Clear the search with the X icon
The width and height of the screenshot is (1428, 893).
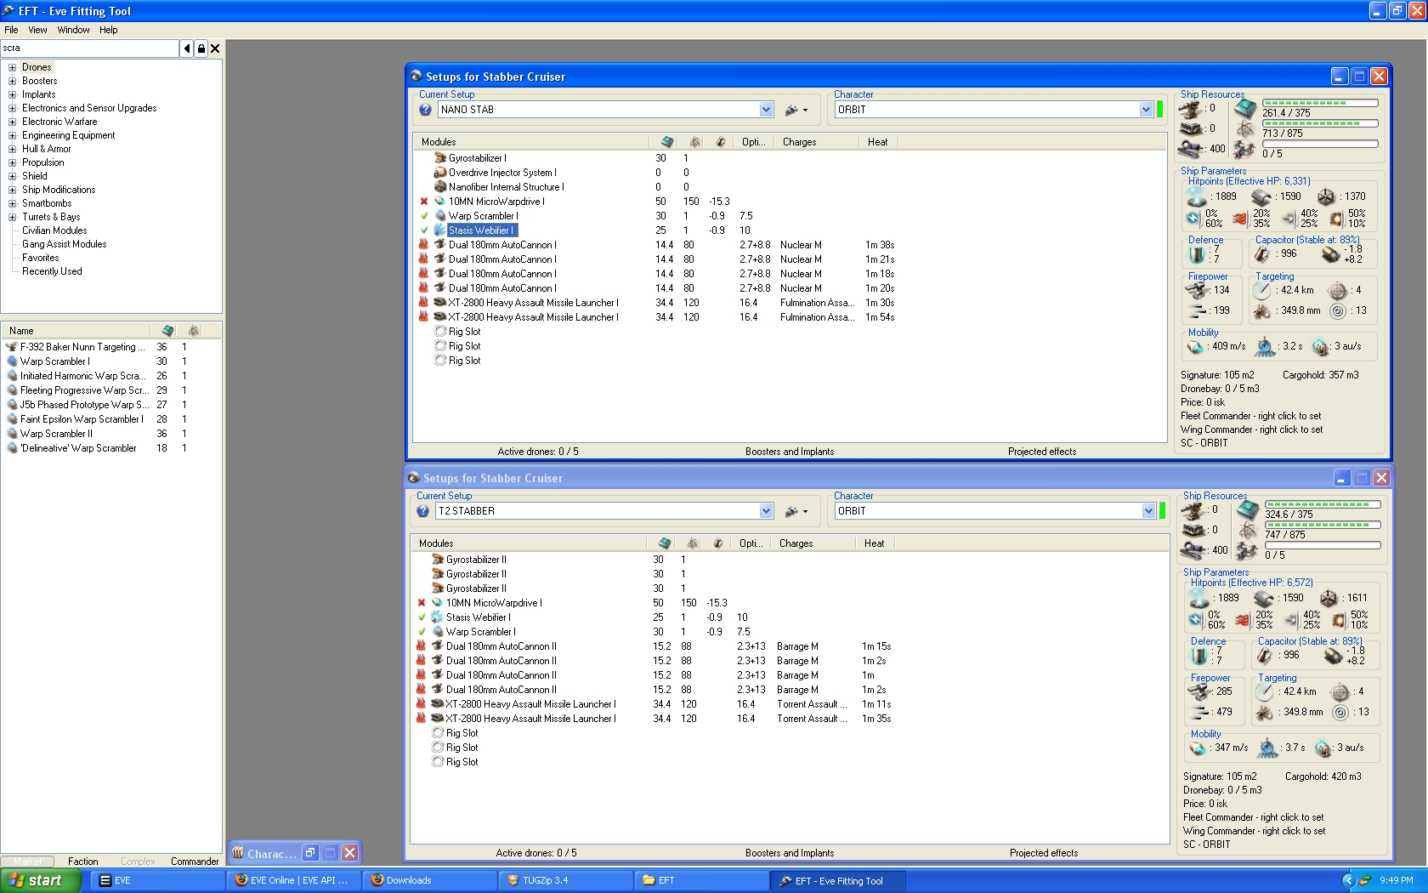[215, 48]
